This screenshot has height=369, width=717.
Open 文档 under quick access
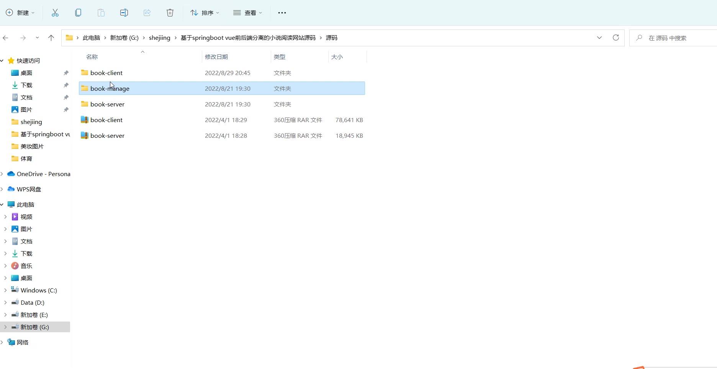[x=26, y=97]
